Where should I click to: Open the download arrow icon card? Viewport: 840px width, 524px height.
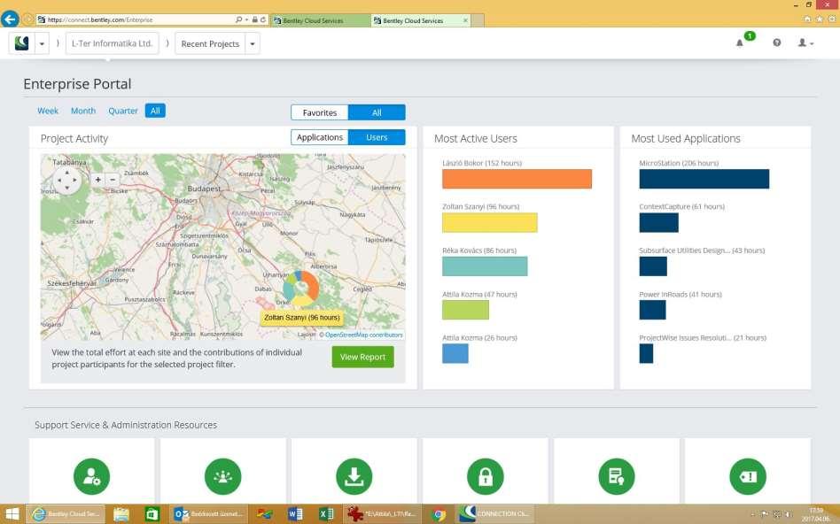coord(354,476)
